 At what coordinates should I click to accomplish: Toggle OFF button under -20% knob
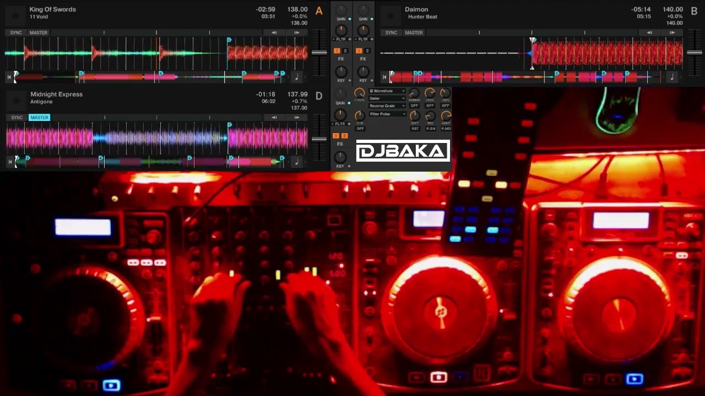point(446,106)
